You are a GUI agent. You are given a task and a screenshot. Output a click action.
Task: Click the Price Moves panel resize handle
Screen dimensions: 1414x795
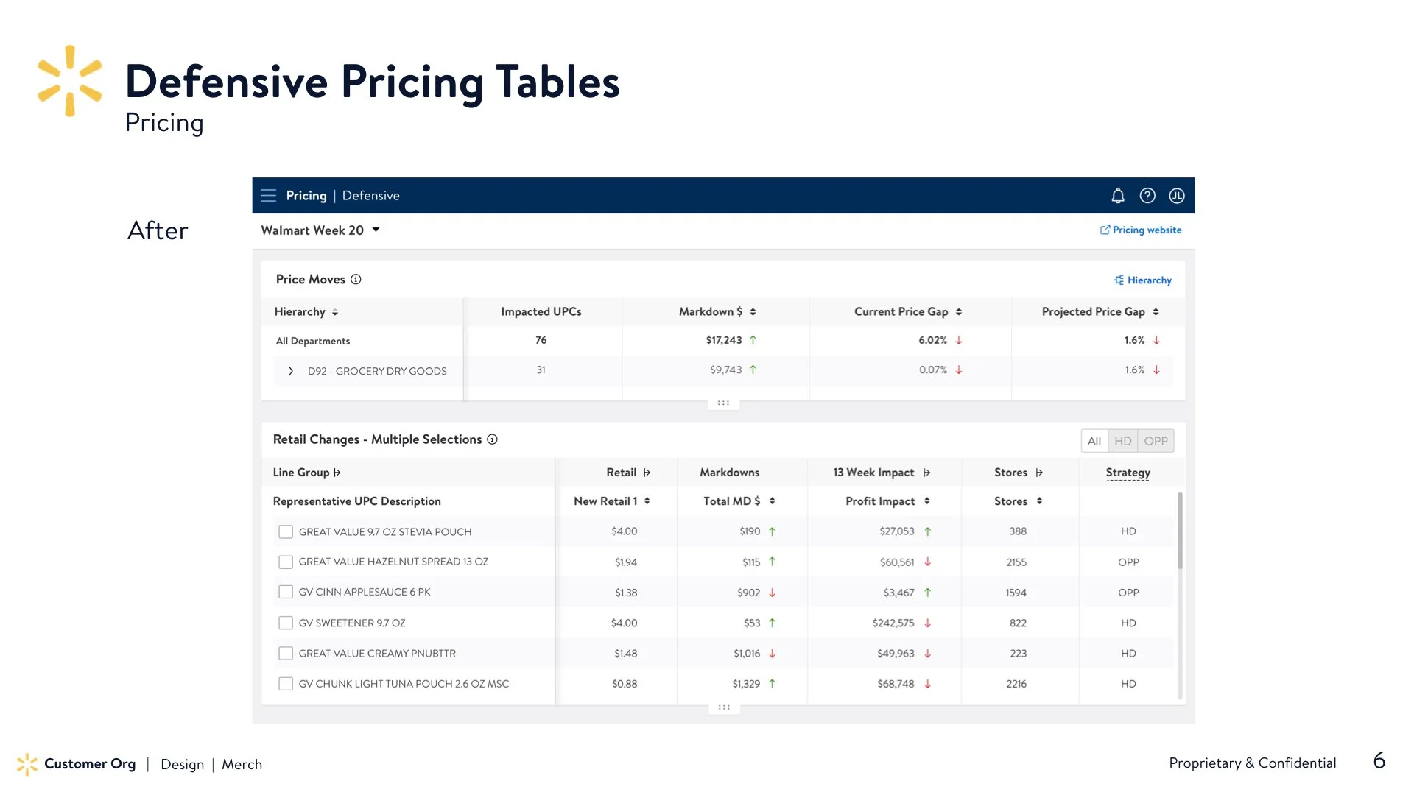723,403
